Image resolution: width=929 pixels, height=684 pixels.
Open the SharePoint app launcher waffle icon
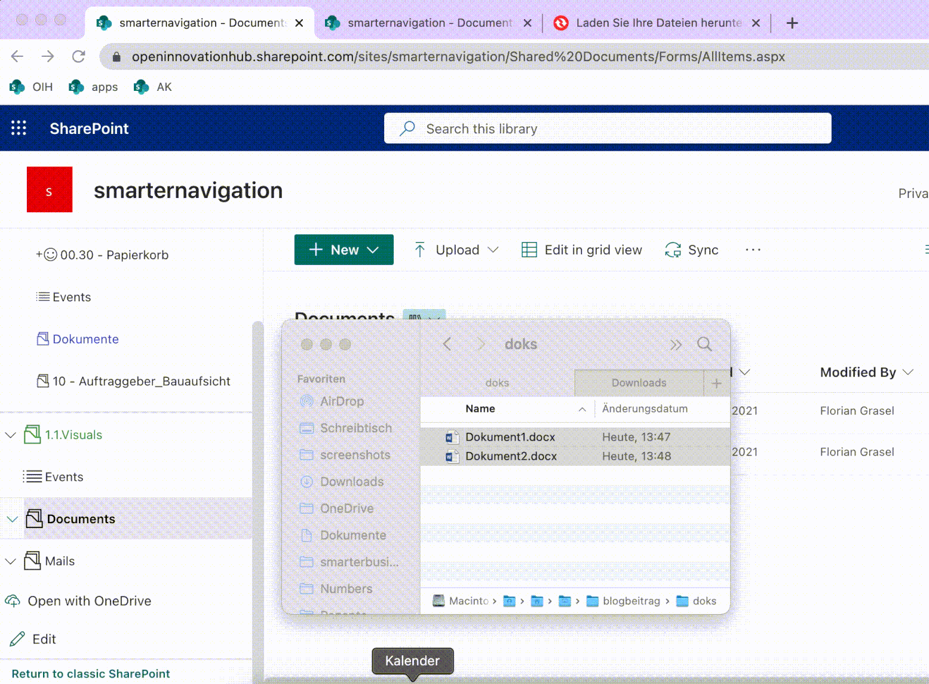(x=19, y=128)
